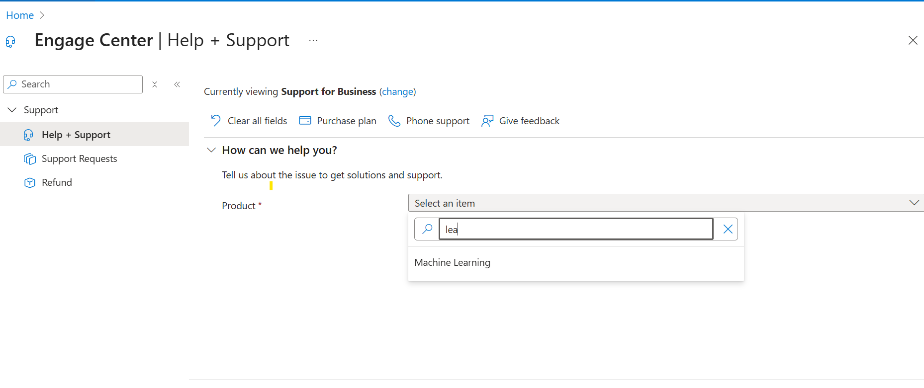Viewport: 924px width, 388px height.
Task: Click Phone support
Action: pos(429,121)
